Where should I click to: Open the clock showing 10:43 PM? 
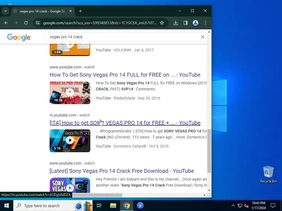pyautogui.click(x=259, y=206)
